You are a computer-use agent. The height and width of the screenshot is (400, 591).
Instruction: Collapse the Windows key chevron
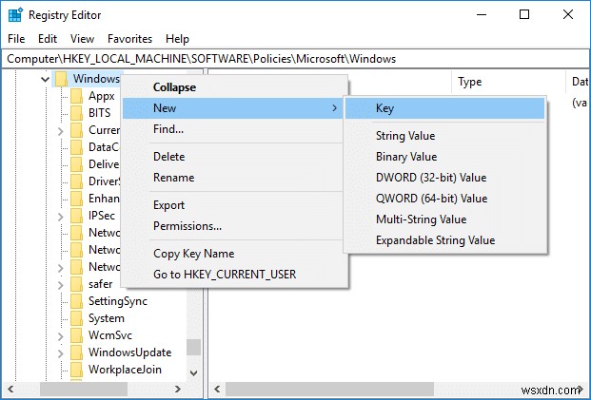[x=46, y=80]
